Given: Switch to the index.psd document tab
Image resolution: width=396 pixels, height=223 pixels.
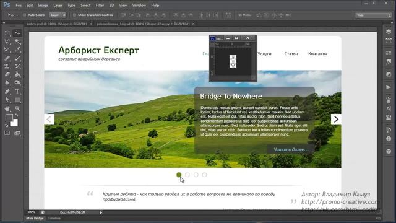Looking at the screenshot, I should click(57, 24).
